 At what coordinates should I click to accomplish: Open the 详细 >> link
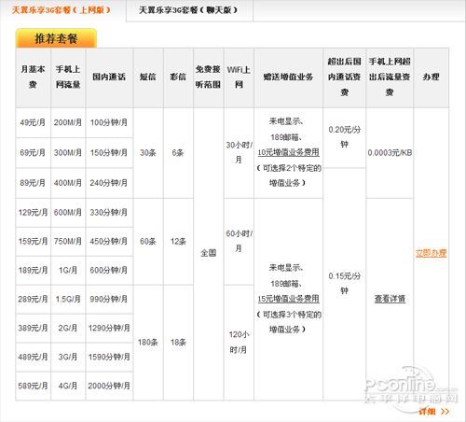point(434,412)
